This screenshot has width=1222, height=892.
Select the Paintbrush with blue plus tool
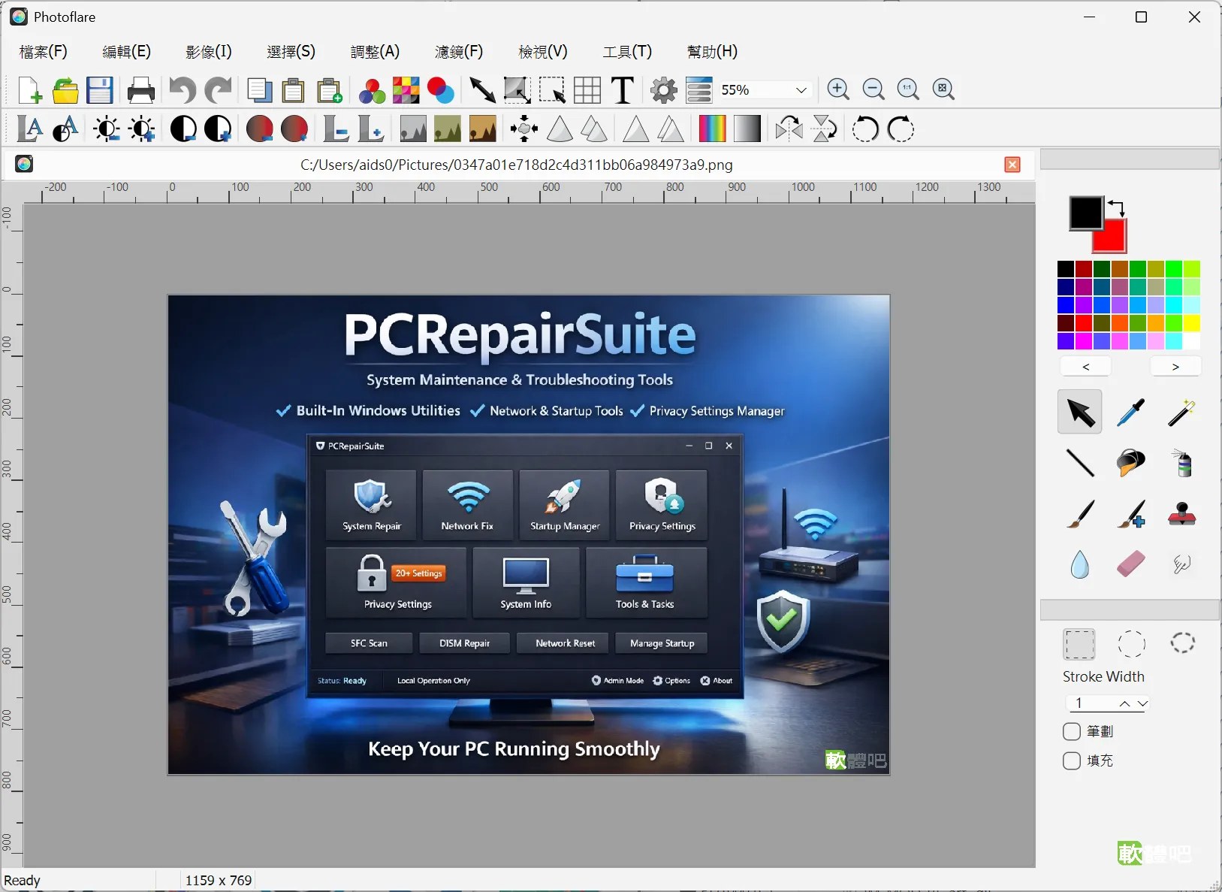click(1130, 514)
